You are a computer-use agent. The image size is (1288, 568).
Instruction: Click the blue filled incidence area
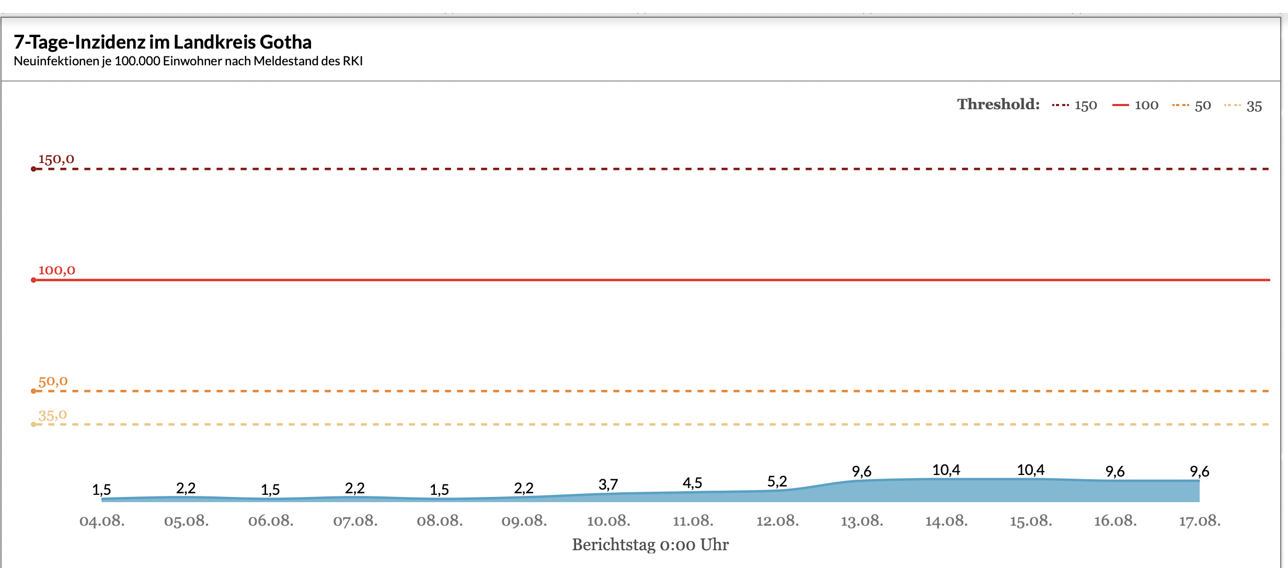pos(993,491)
